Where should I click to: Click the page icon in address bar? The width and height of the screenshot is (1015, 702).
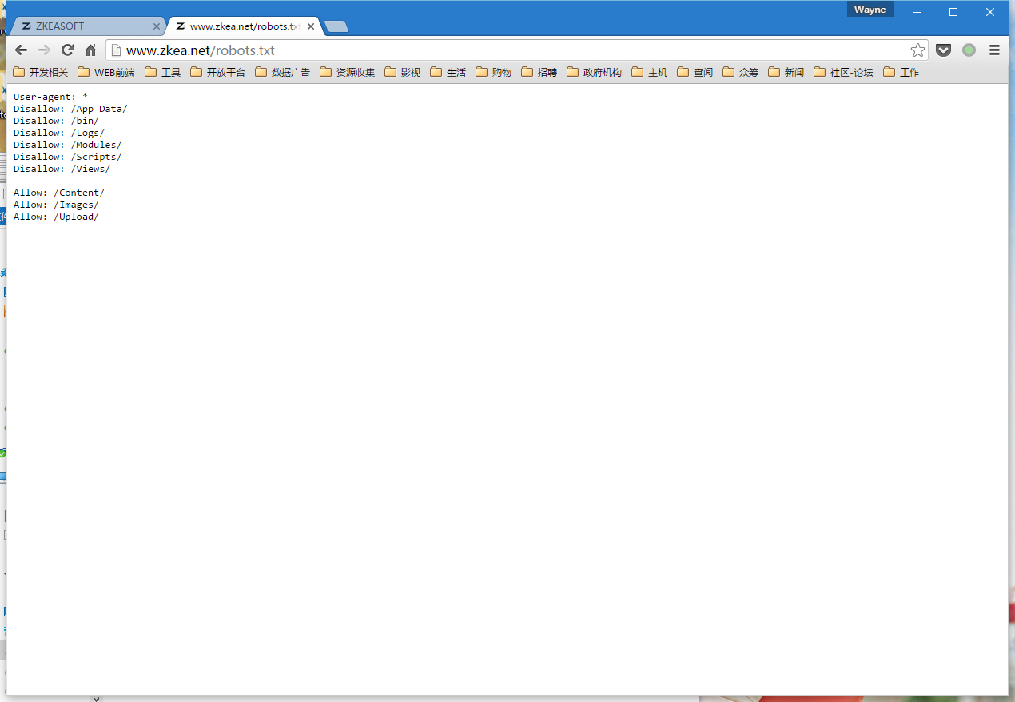(x=117, y=50)
